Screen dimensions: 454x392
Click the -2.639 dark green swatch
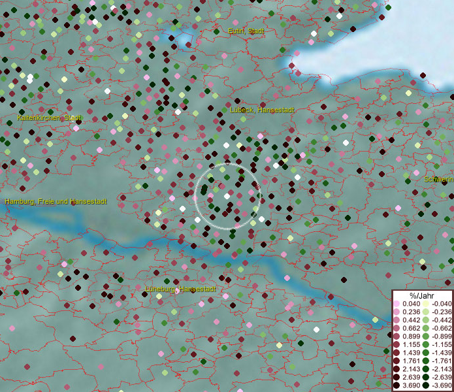click(x=426, y=377)
